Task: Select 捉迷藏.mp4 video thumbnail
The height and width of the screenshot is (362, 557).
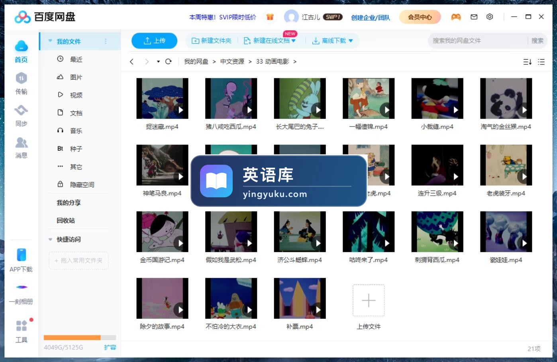Action: pos(162,98)
